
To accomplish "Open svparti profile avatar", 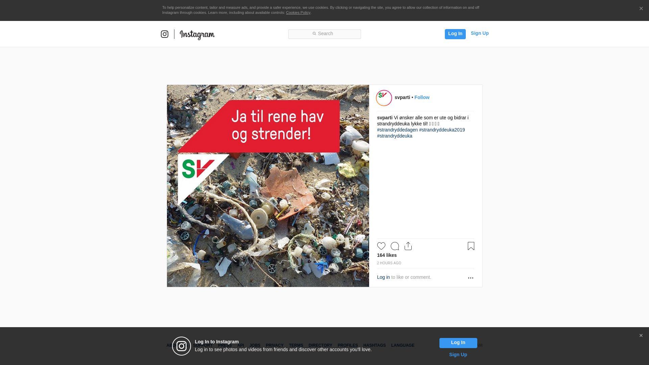I will (384, 98).
